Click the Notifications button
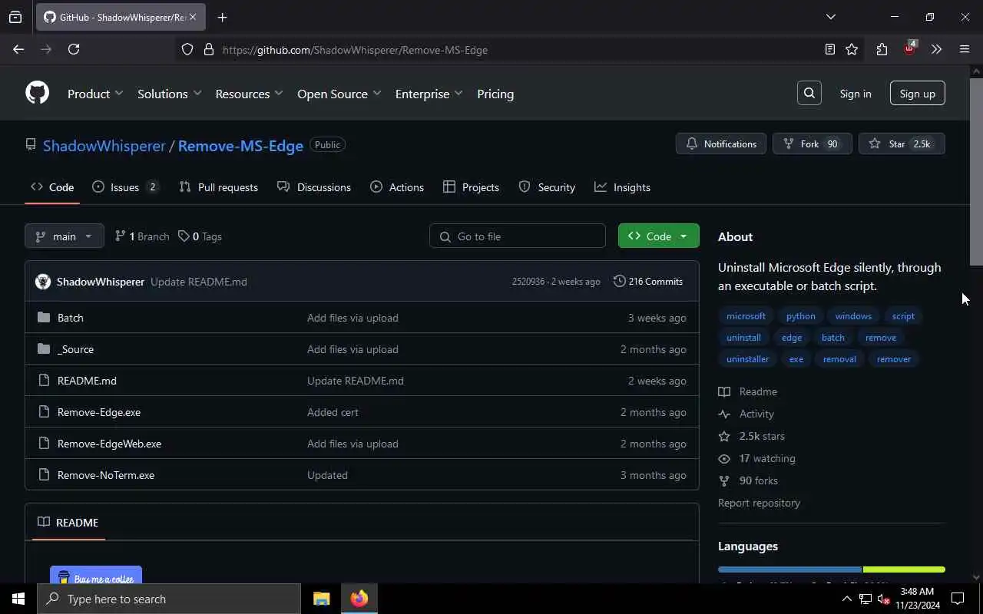This screenshot has width=983, height=614. (x=721, y=144)
